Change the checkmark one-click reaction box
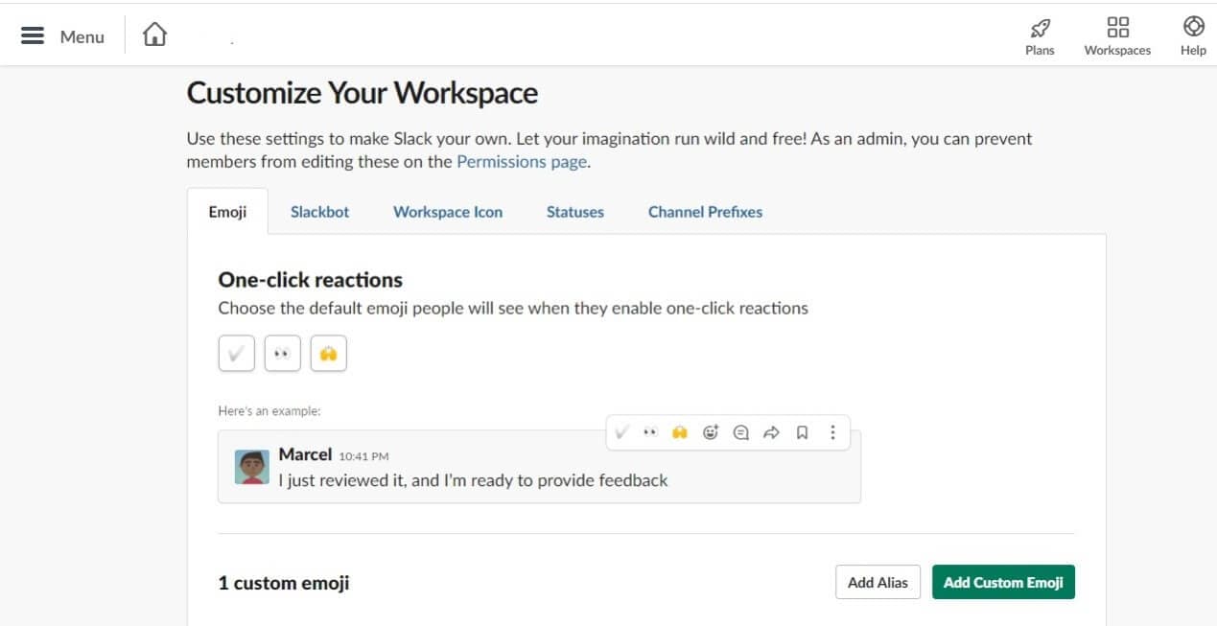The image size is (1217, 626). [x=236, y=353]
